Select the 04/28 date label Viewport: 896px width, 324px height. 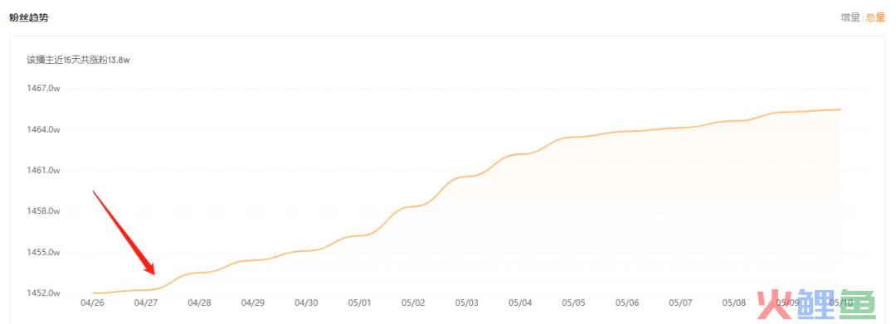click(199, 302)
